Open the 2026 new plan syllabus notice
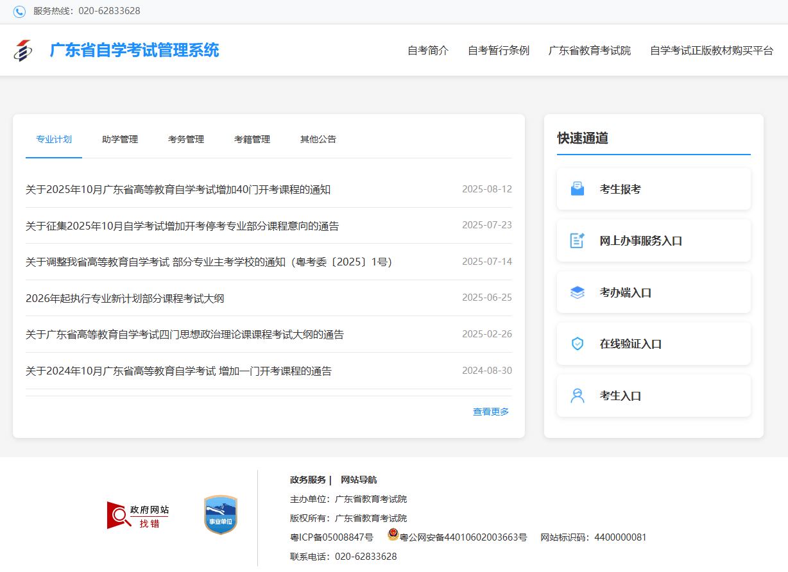Screen dimensions: 788x572 click(125, 298)
